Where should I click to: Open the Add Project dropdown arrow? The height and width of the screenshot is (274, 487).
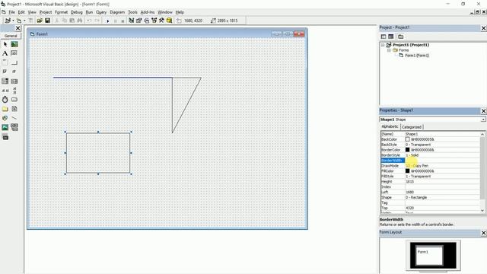tap(13, 21)
